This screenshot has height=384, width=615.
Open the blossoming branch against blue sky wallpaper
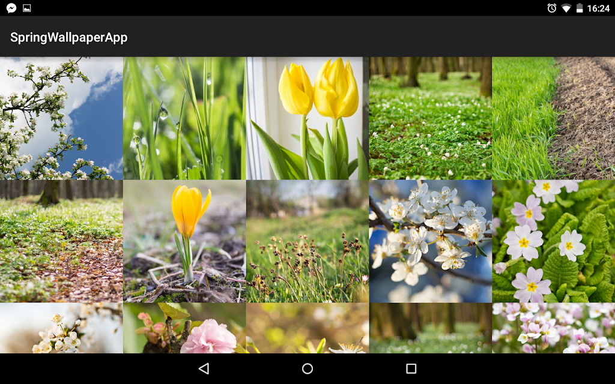coord(62,118)
